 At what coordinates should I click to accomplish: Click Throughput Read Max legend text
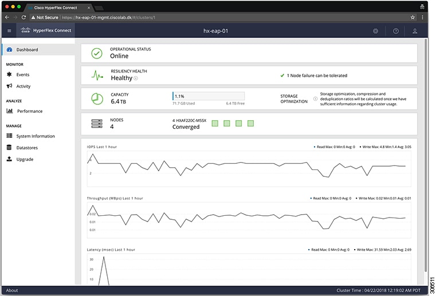tap(332, 198)
